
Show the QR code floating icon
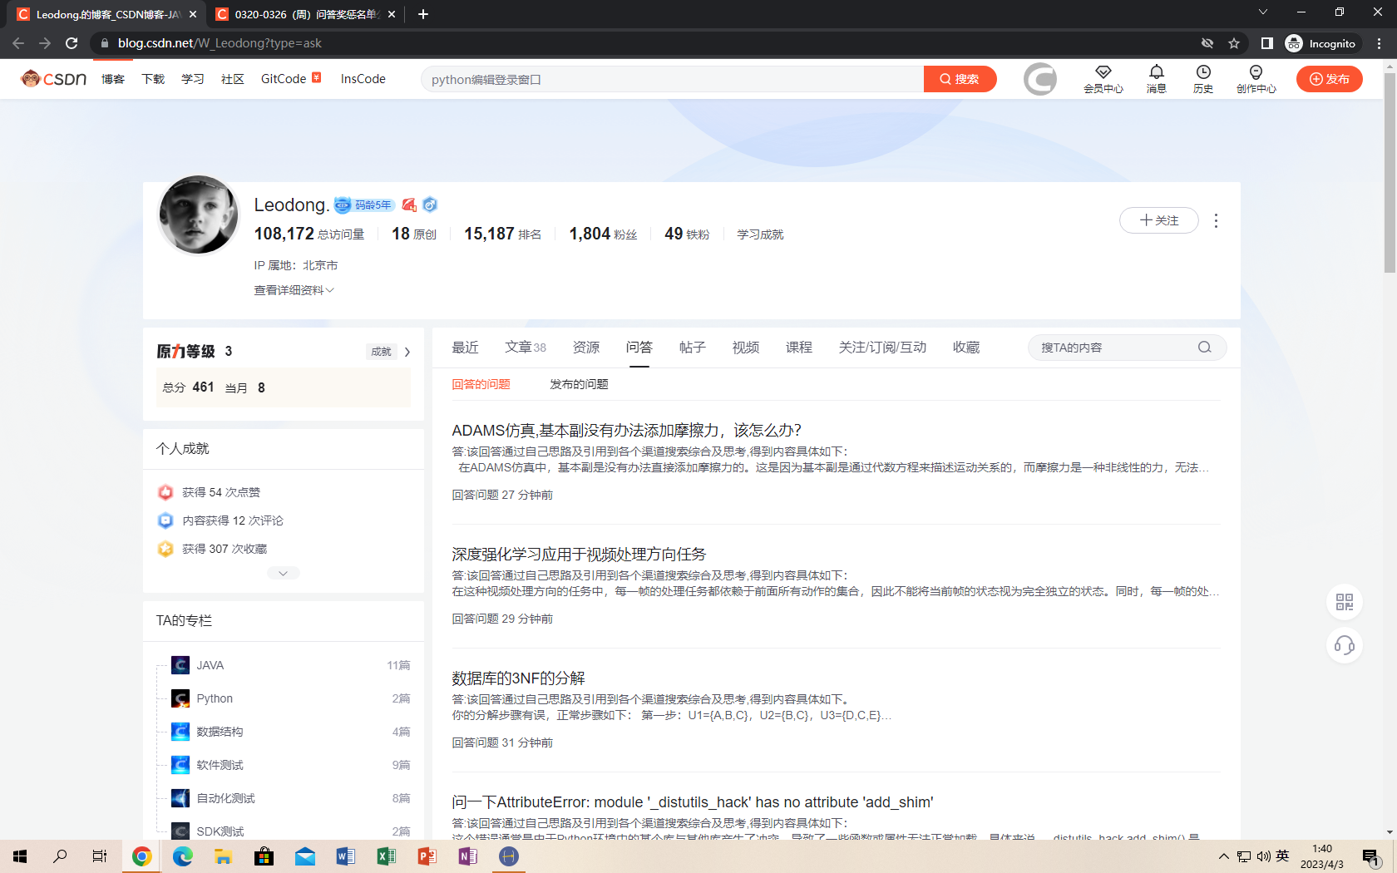1345,602
